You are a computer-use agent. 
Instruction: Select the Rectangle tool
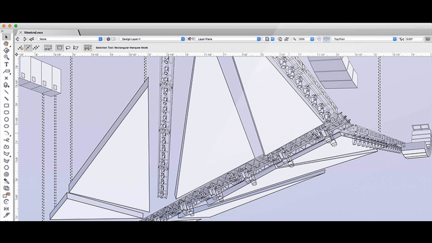coord(6,106)
